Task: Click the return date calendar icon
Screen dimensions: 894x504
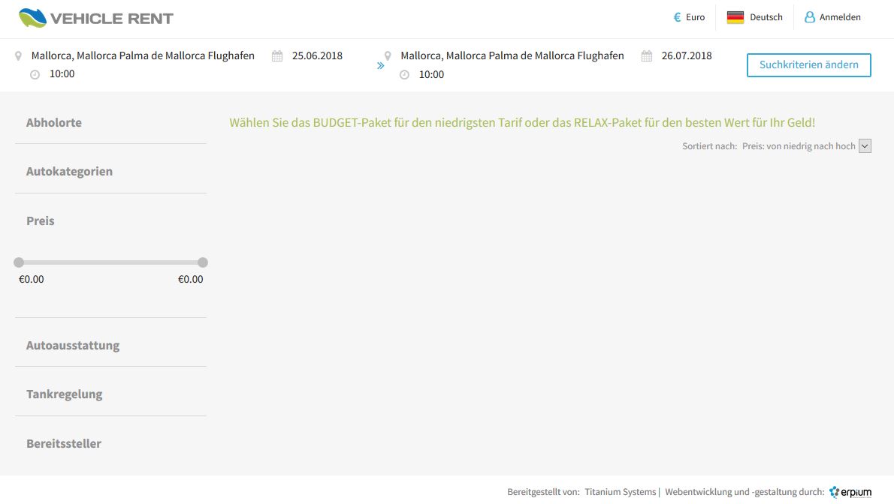Action: [x=647, y=56]
